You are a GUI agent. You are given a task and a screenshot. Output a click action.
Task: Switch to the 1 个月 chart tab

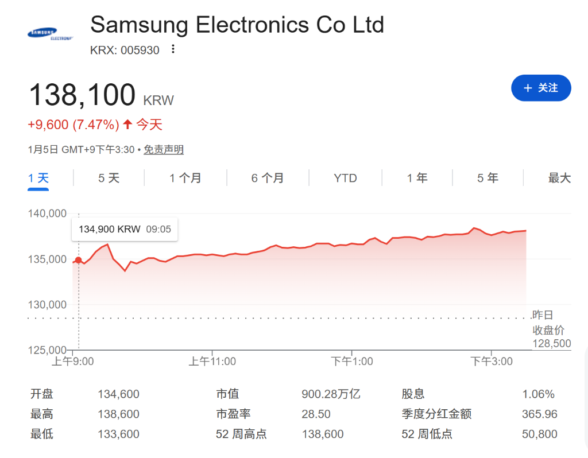185,178
